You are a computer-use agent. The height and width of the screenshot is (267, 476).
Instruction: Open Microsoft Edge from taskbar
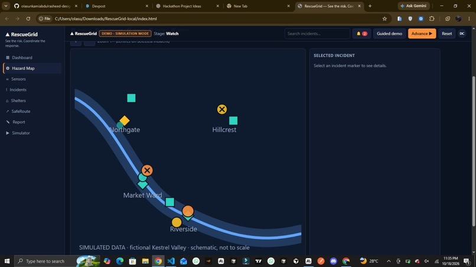tap(120, 261)
